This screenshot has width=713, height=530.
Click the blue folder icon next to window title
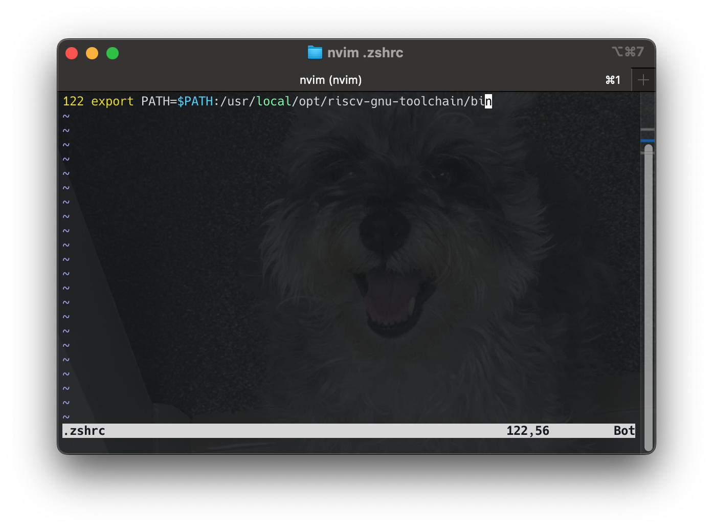click(315, 53)
